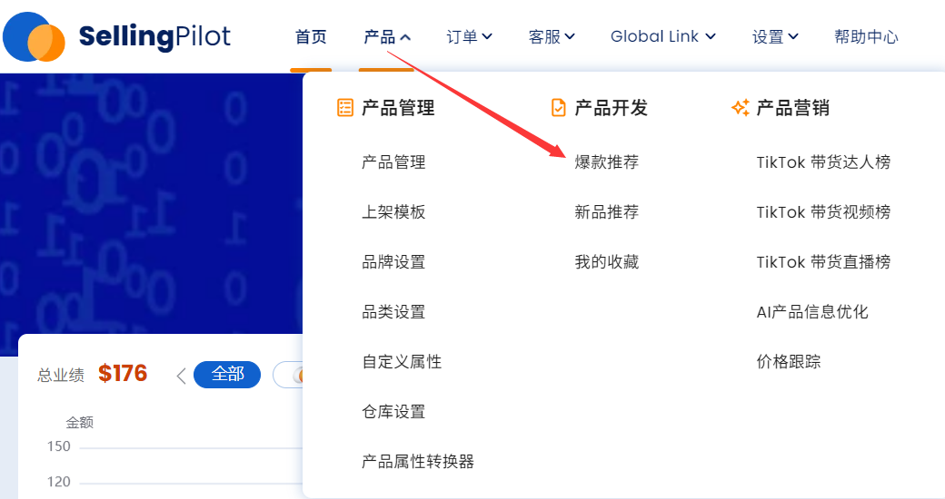Click the SellingPilot logo icon
This screenshot has height=499, width=945.
click(x=34, y=36)
